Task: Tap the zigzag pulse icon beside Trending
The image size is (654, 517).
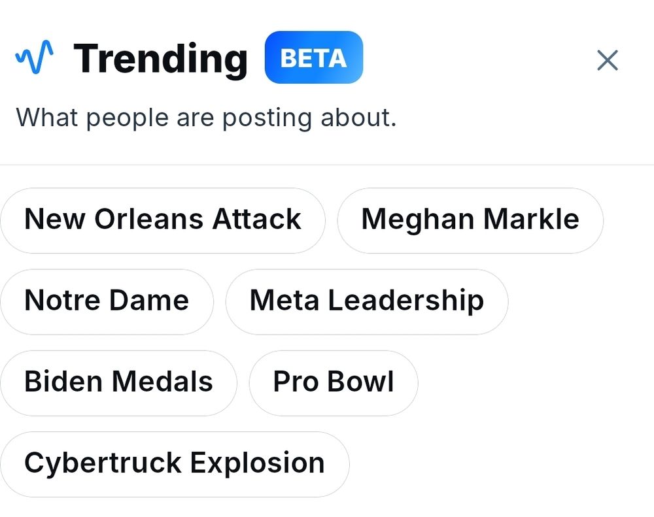Action: [x=34, y=59]
